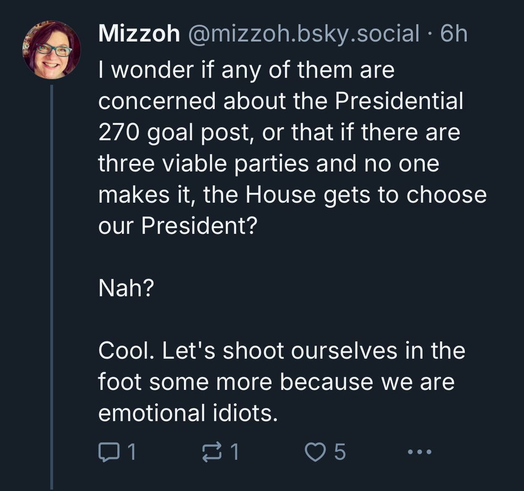The image size is (524, 491).
Task: Open the @mizzoh.bsky.social handle link
Action: 304,34
